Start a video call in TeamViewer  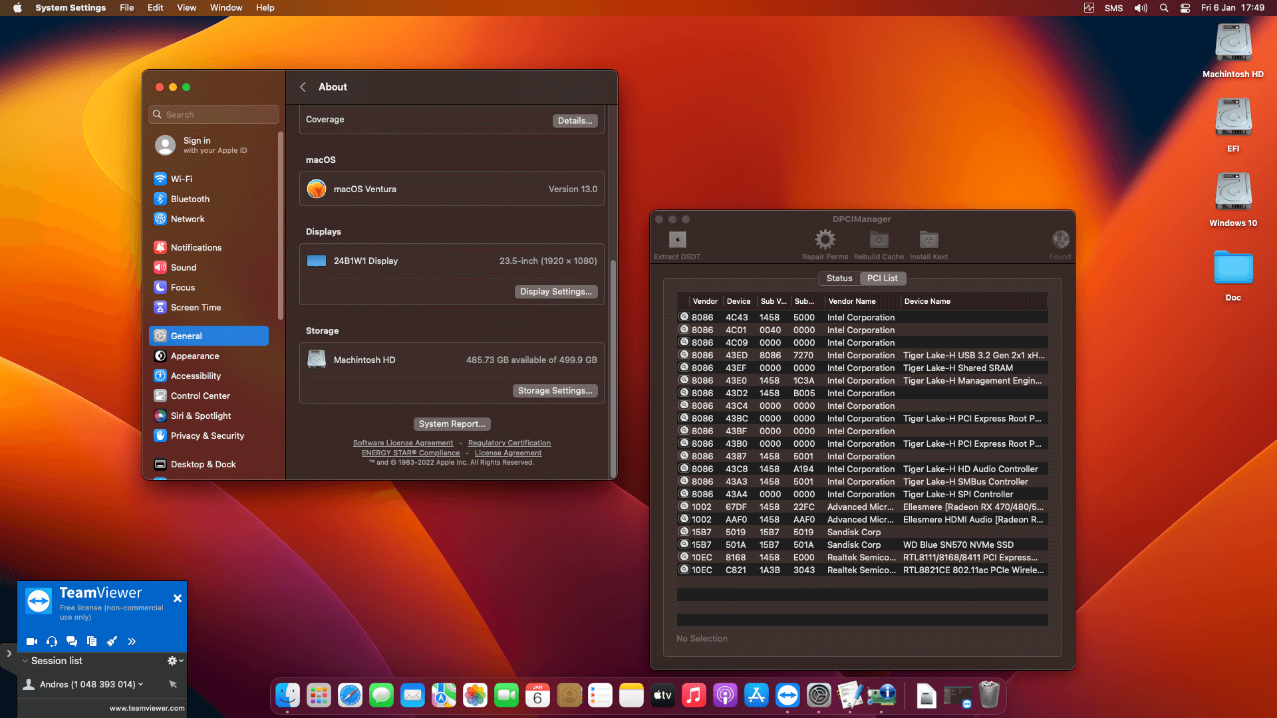coord(31,642)
